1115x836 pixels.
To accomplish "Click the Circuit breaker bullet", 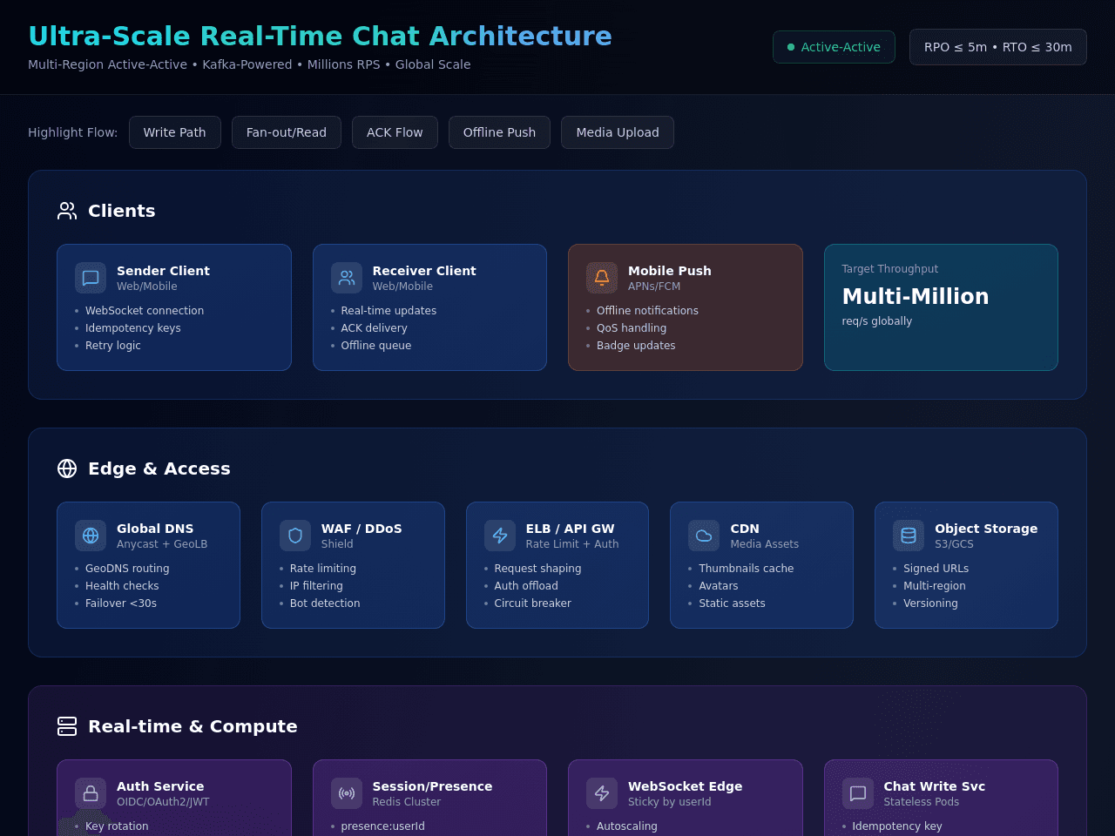I will pos(533,603).
